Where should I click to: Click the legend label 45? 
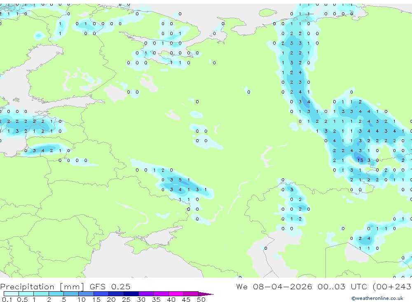pos(186,300)
